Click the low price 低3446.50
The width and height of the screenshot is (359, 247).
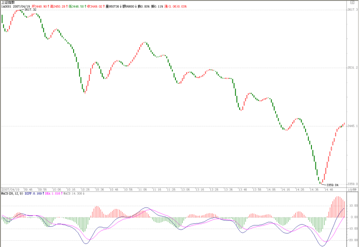pos(77,6)
